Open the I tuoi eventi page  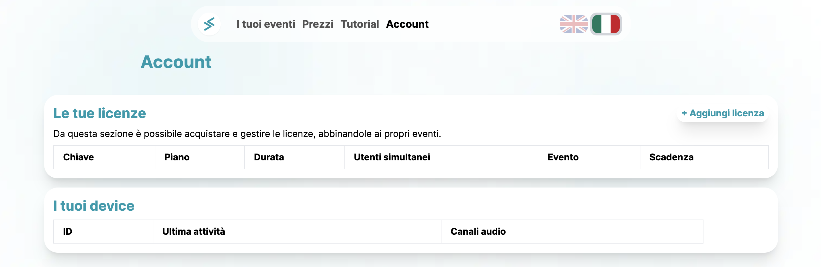tap(265, 24)
